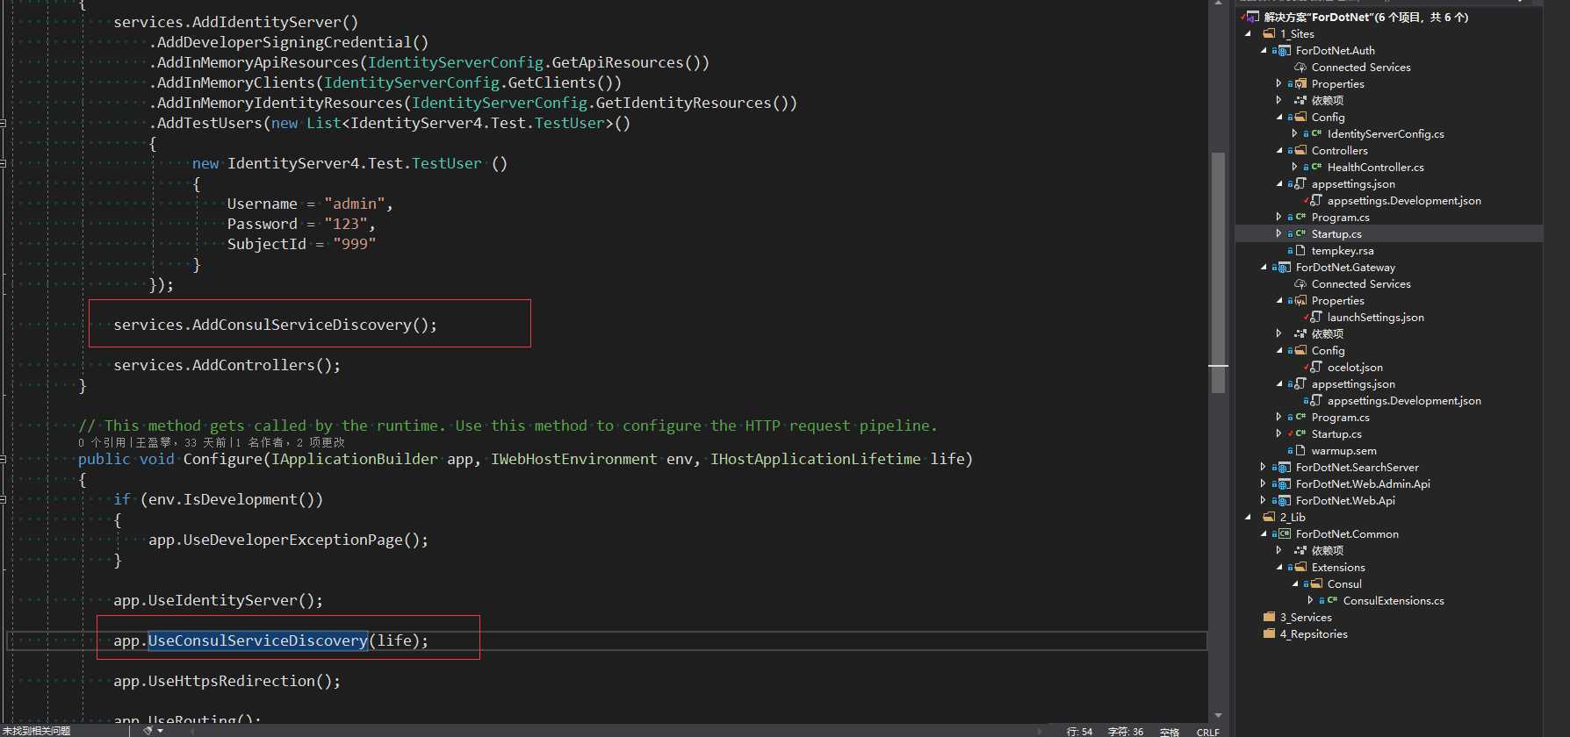Expand ConsulExtensions.cs file node
The height and width of the screenshot is (737, 1570).
tap(1310, 600)
